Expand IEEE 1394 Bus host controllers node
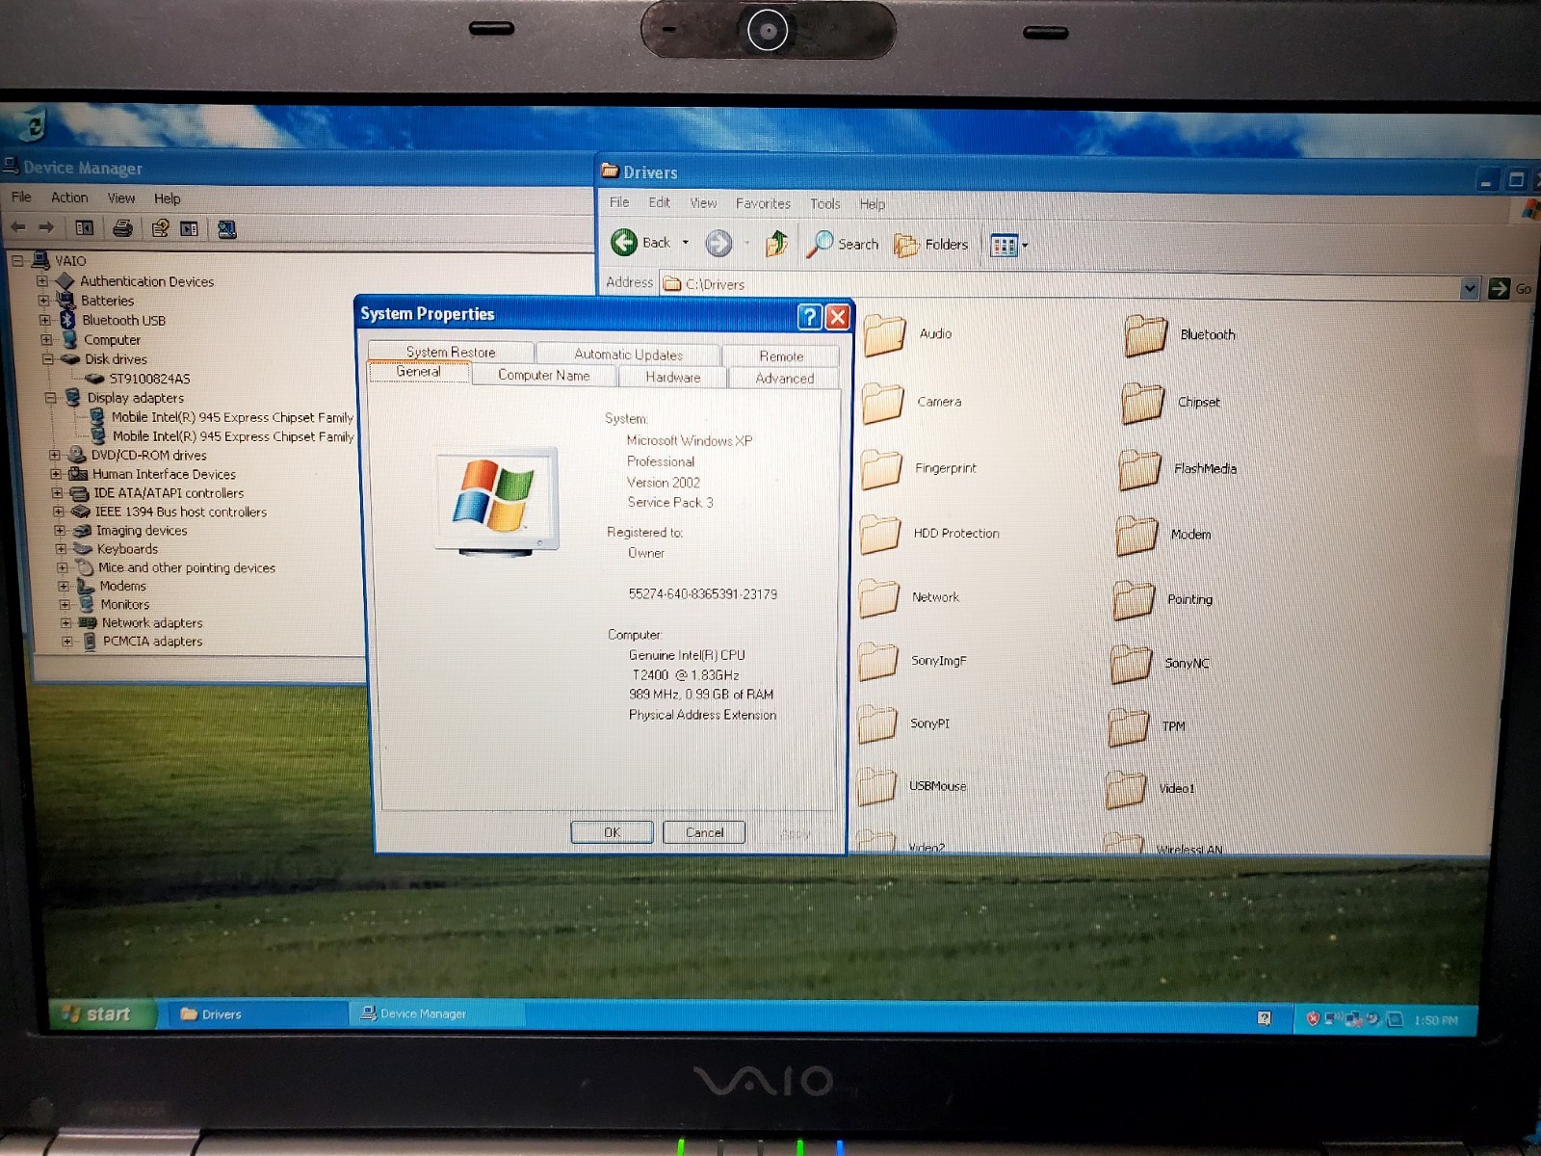Viewport: 1541px width, 1156px height. click(x=59, y=512)
